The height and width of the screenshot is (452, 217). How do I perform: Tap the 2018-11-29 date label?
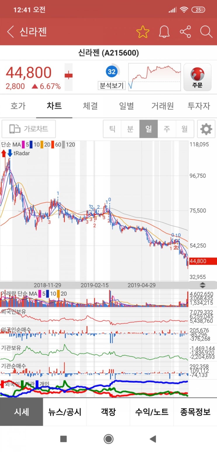point(48,285)
